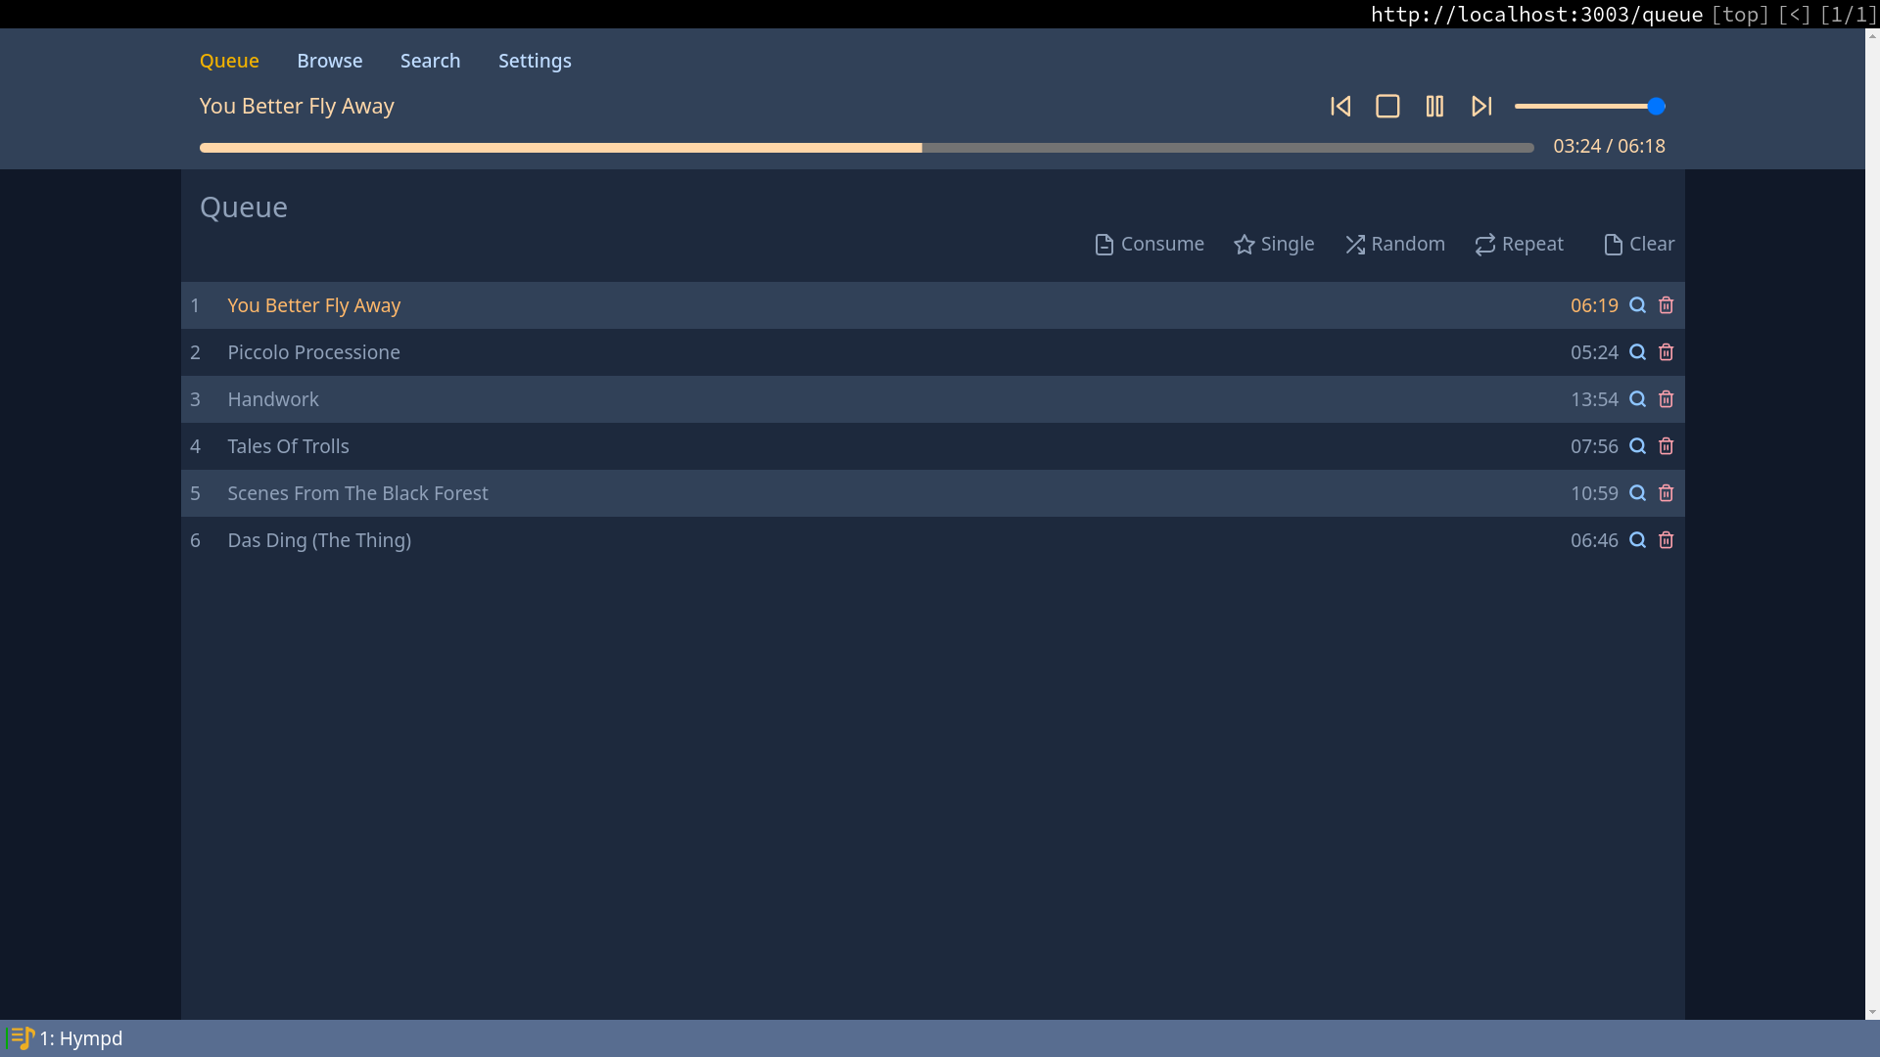The width and height of the screenshot is (1880, 1057).
Task: Seek on the song progress bar
Action: coord(867,148)
